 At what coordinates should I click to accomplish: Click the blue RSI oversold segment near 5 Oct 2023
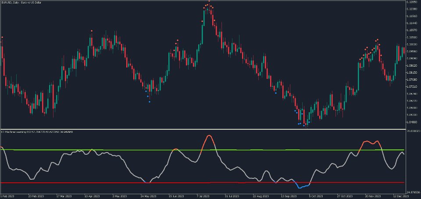click(303, 185)
